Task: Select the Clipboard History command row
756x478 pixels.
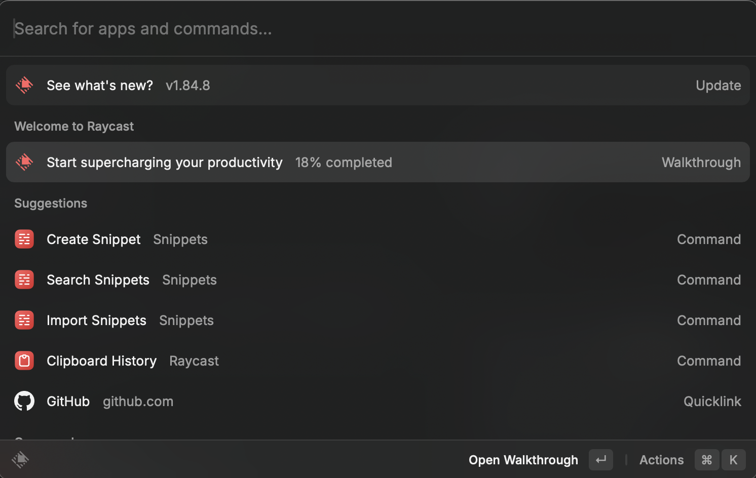Action: (378, 361)
